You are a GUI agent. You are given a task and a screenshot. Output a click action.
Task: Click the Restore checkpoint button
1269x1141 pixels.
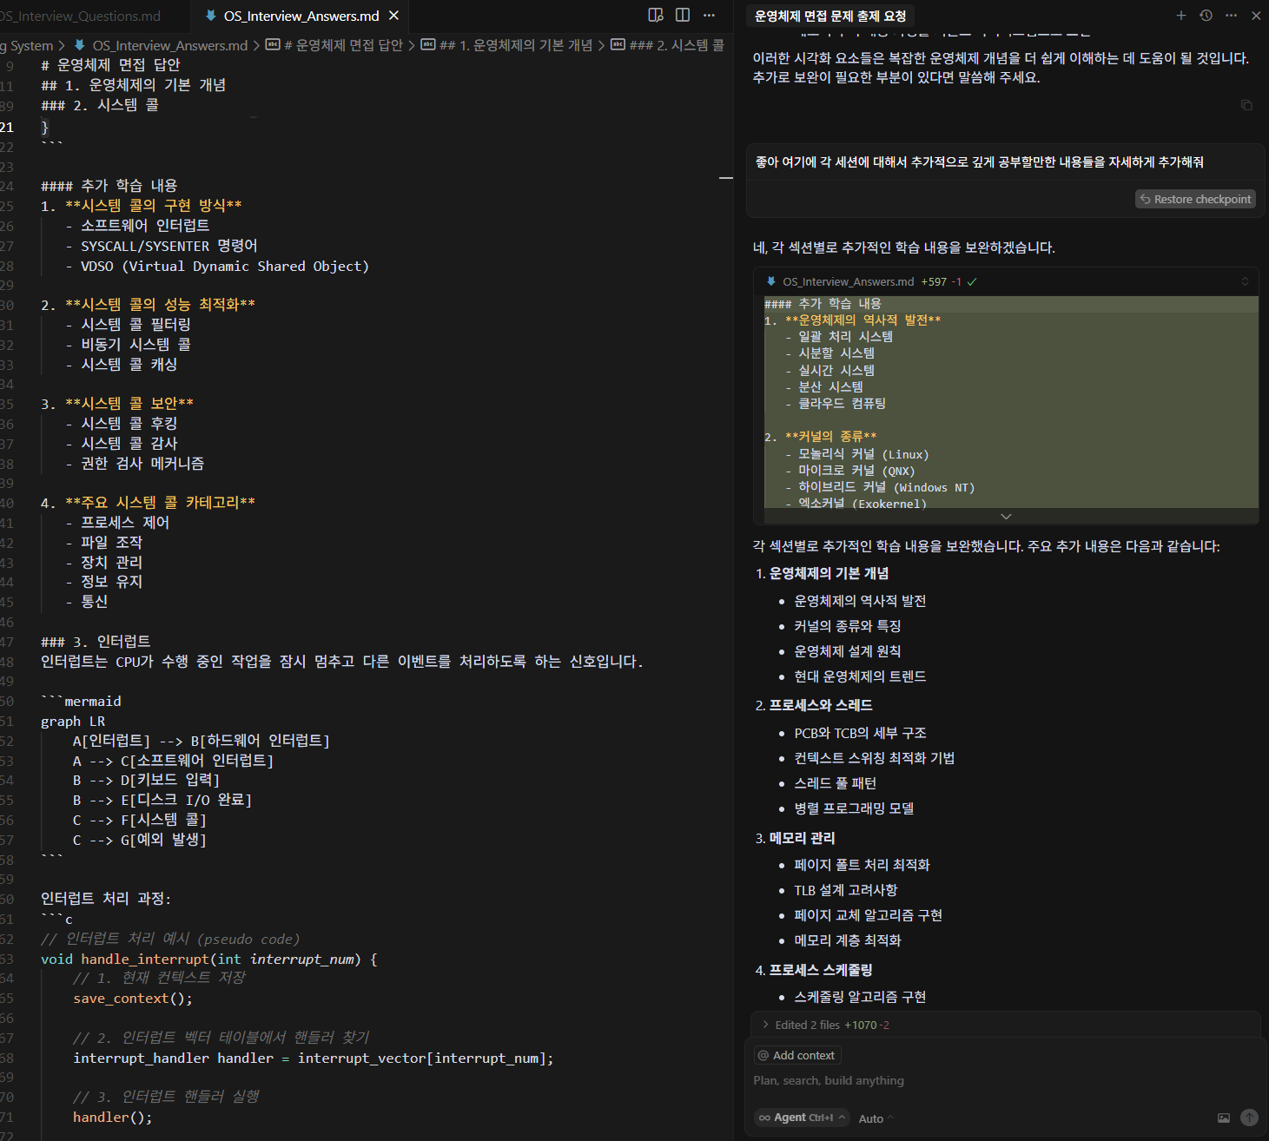click(x=1195, y=199)
